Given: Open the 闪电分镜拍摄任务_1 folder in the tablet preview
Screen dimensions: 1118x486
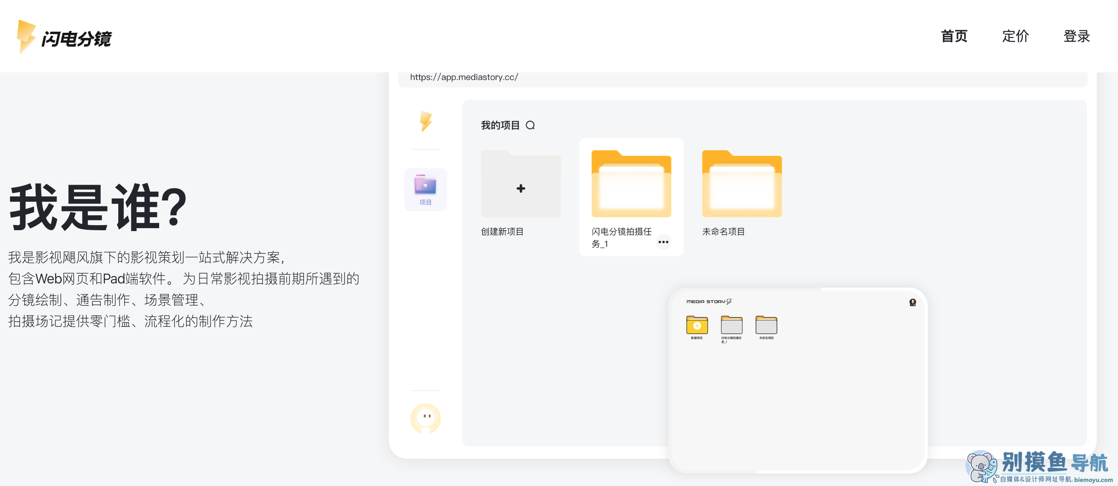Looking at the screenshot, I should [731, 325].
